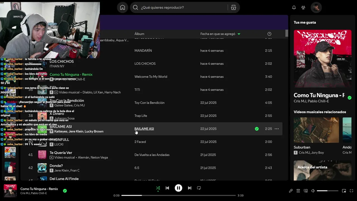357x201 pixels.
Task: Open Friend Activity icon
Action: coord(303,8)
